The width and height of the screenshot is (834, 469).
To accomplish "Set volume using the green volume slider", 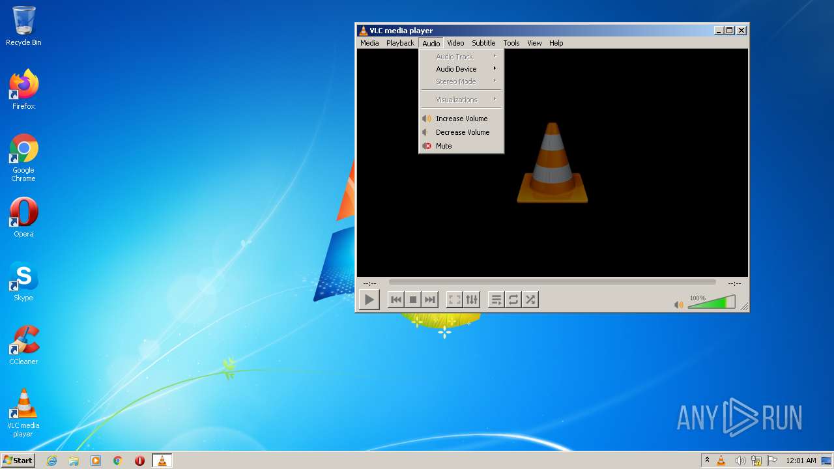I will [712, 302].
